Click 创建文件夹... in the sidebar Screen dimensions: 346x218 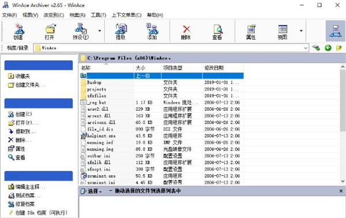[27, 85]
